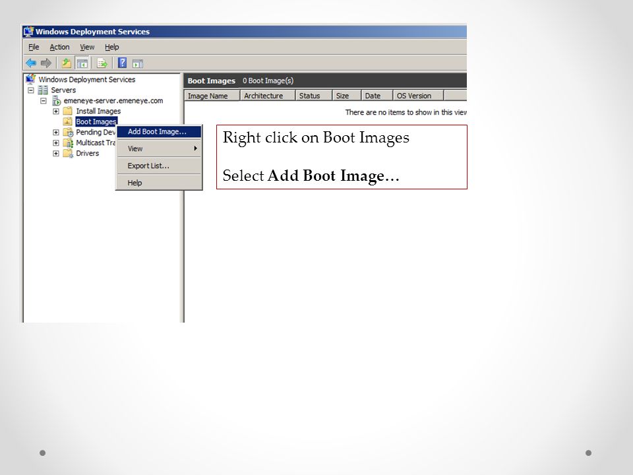Viewport: 633px width, 475px height.
Task: Click the Up one level toolbar icon
Action: [x=66, y=63]
